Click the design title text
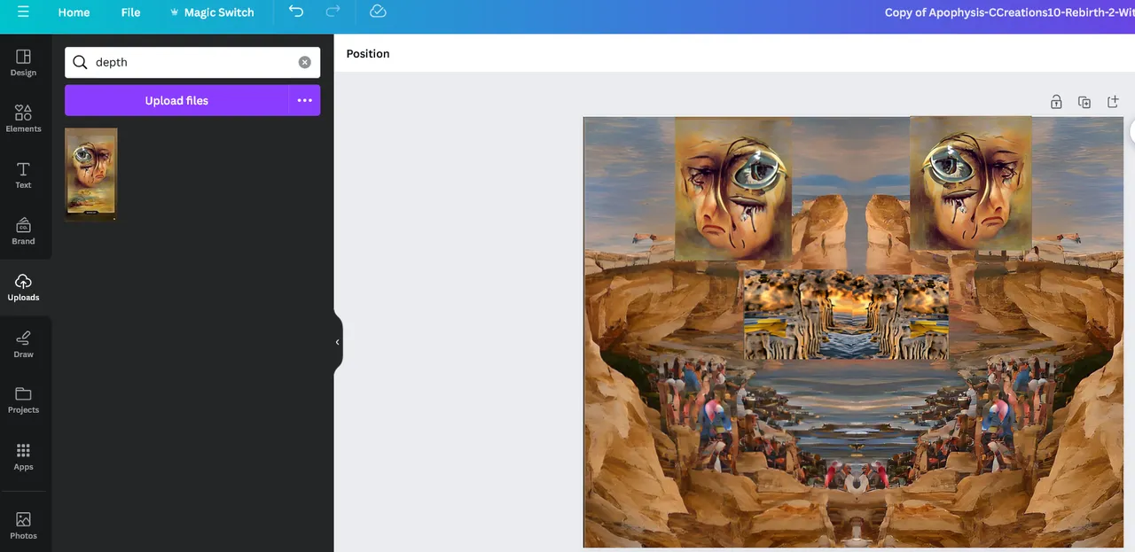 (x=1009, y=12)
